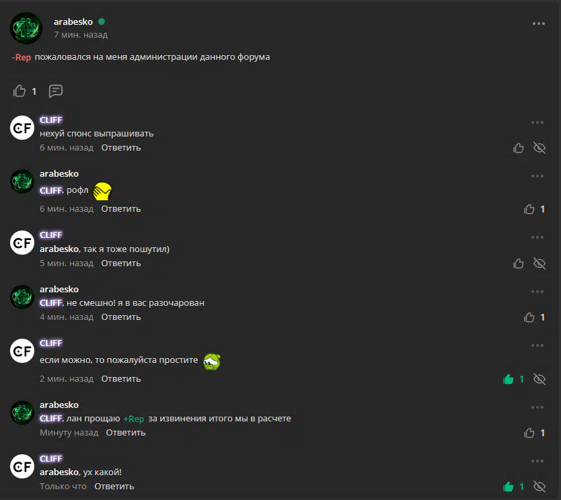Image resolution: width=561 pixels, height=500 pixels.
Task: Open options menu on 'ух какой!' comment
Action: pos(537,461)
